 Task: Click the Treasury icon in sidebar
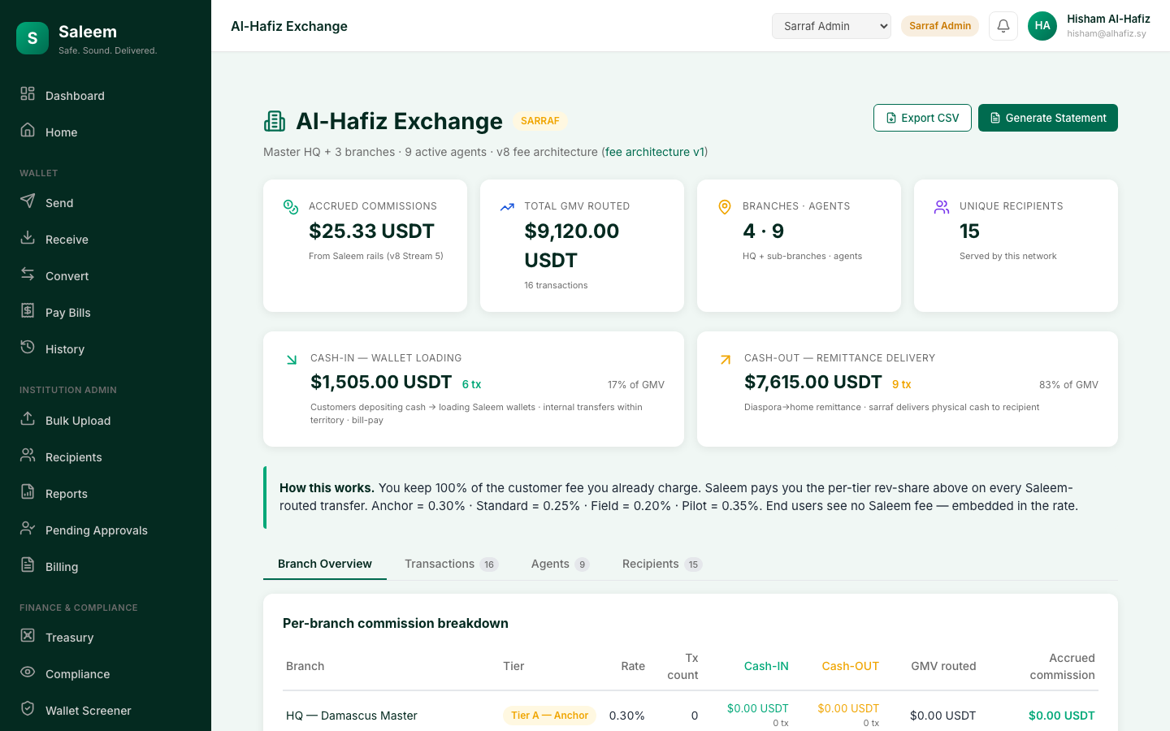pos(28,635)
